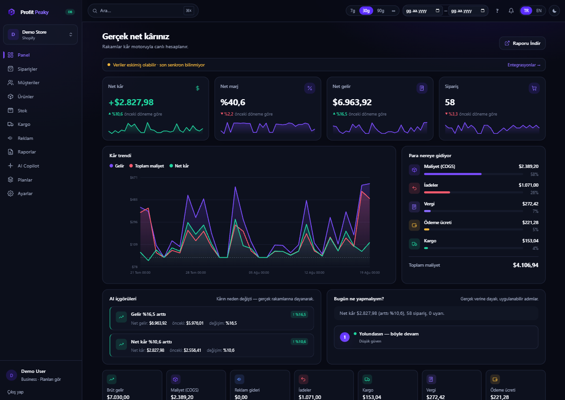This screenshot has height=400, width=565.
Task: Open notifications bell icon
Action: [511, 11]
